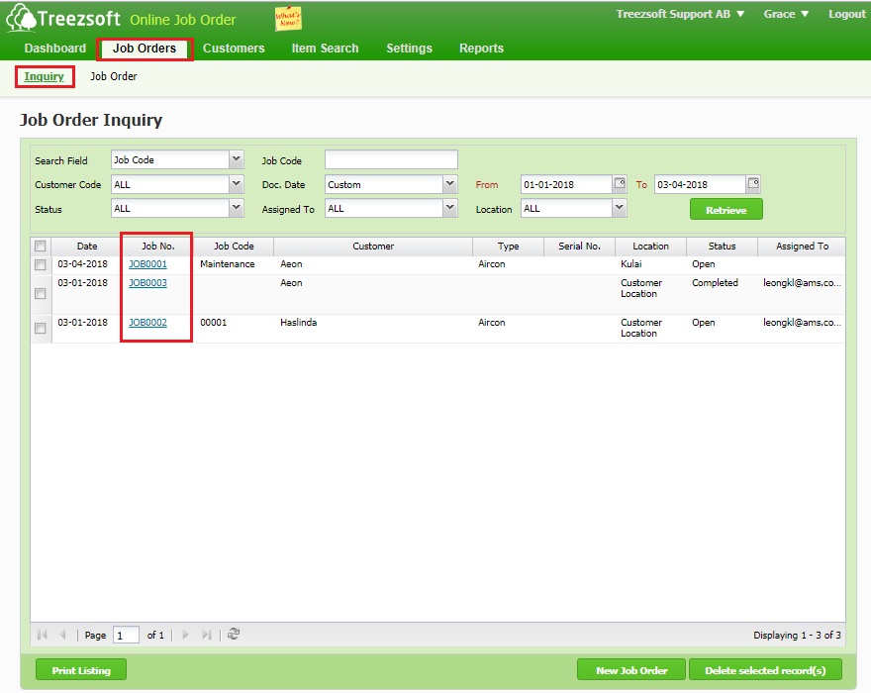Go to next page in pager
This screenshot has width=871, height=693.
(x=185, y=635)
